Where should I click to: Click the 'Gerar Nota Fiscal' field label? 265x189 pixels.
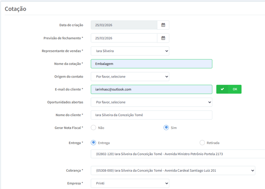(x=68, y=128)
